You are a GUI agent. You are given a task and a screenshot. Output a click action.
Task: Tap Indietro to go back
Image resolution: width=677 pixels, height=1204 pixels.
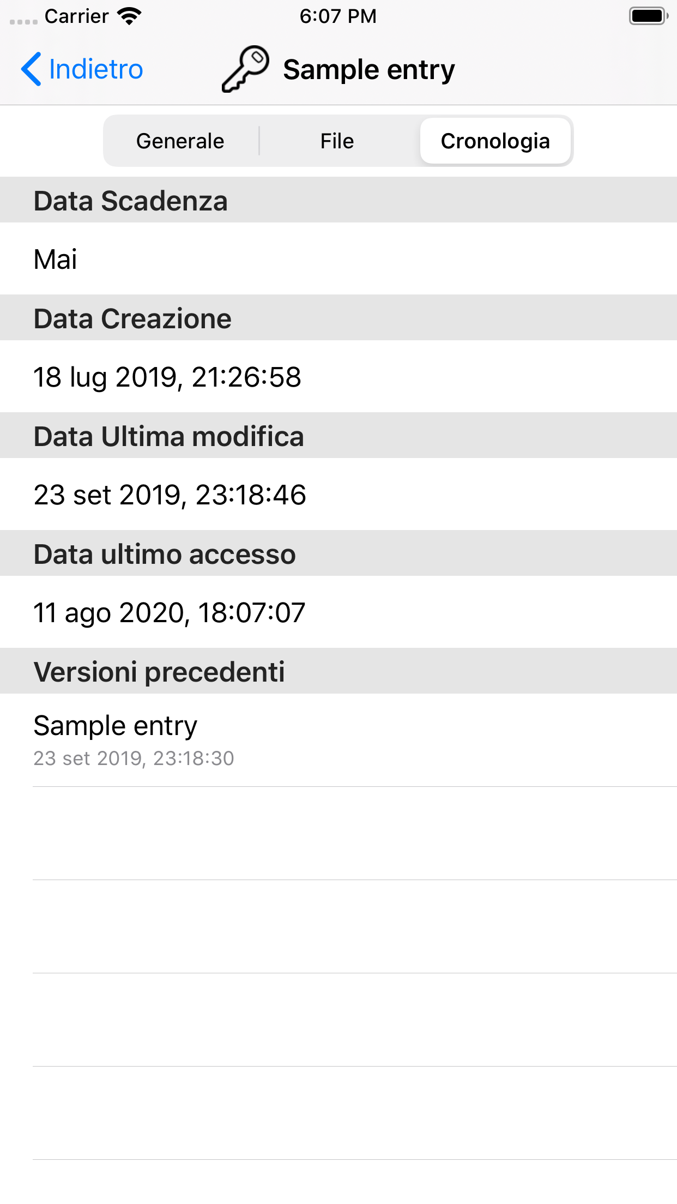coord(94,69)
